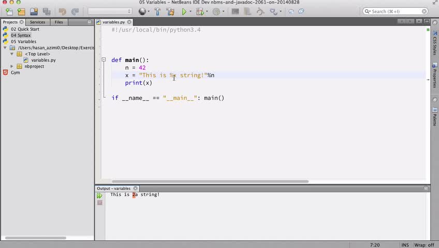
Task: Click the Clean and Build Project icon
Action: (x=170, y=11)
